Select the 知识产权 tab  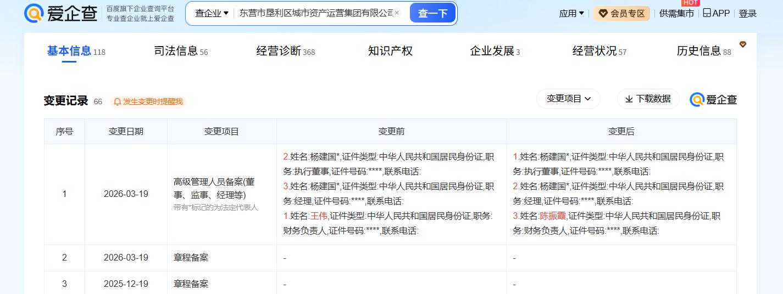pos(390,51)
